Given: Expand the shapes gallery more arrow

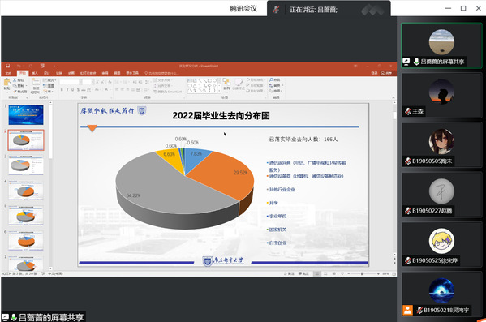Looking at the screenshot, I should click(219, 91).
